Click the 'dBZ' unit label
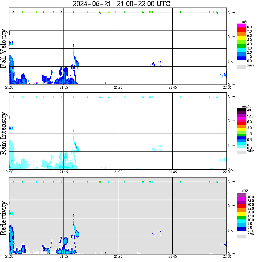 click(245, 191)
